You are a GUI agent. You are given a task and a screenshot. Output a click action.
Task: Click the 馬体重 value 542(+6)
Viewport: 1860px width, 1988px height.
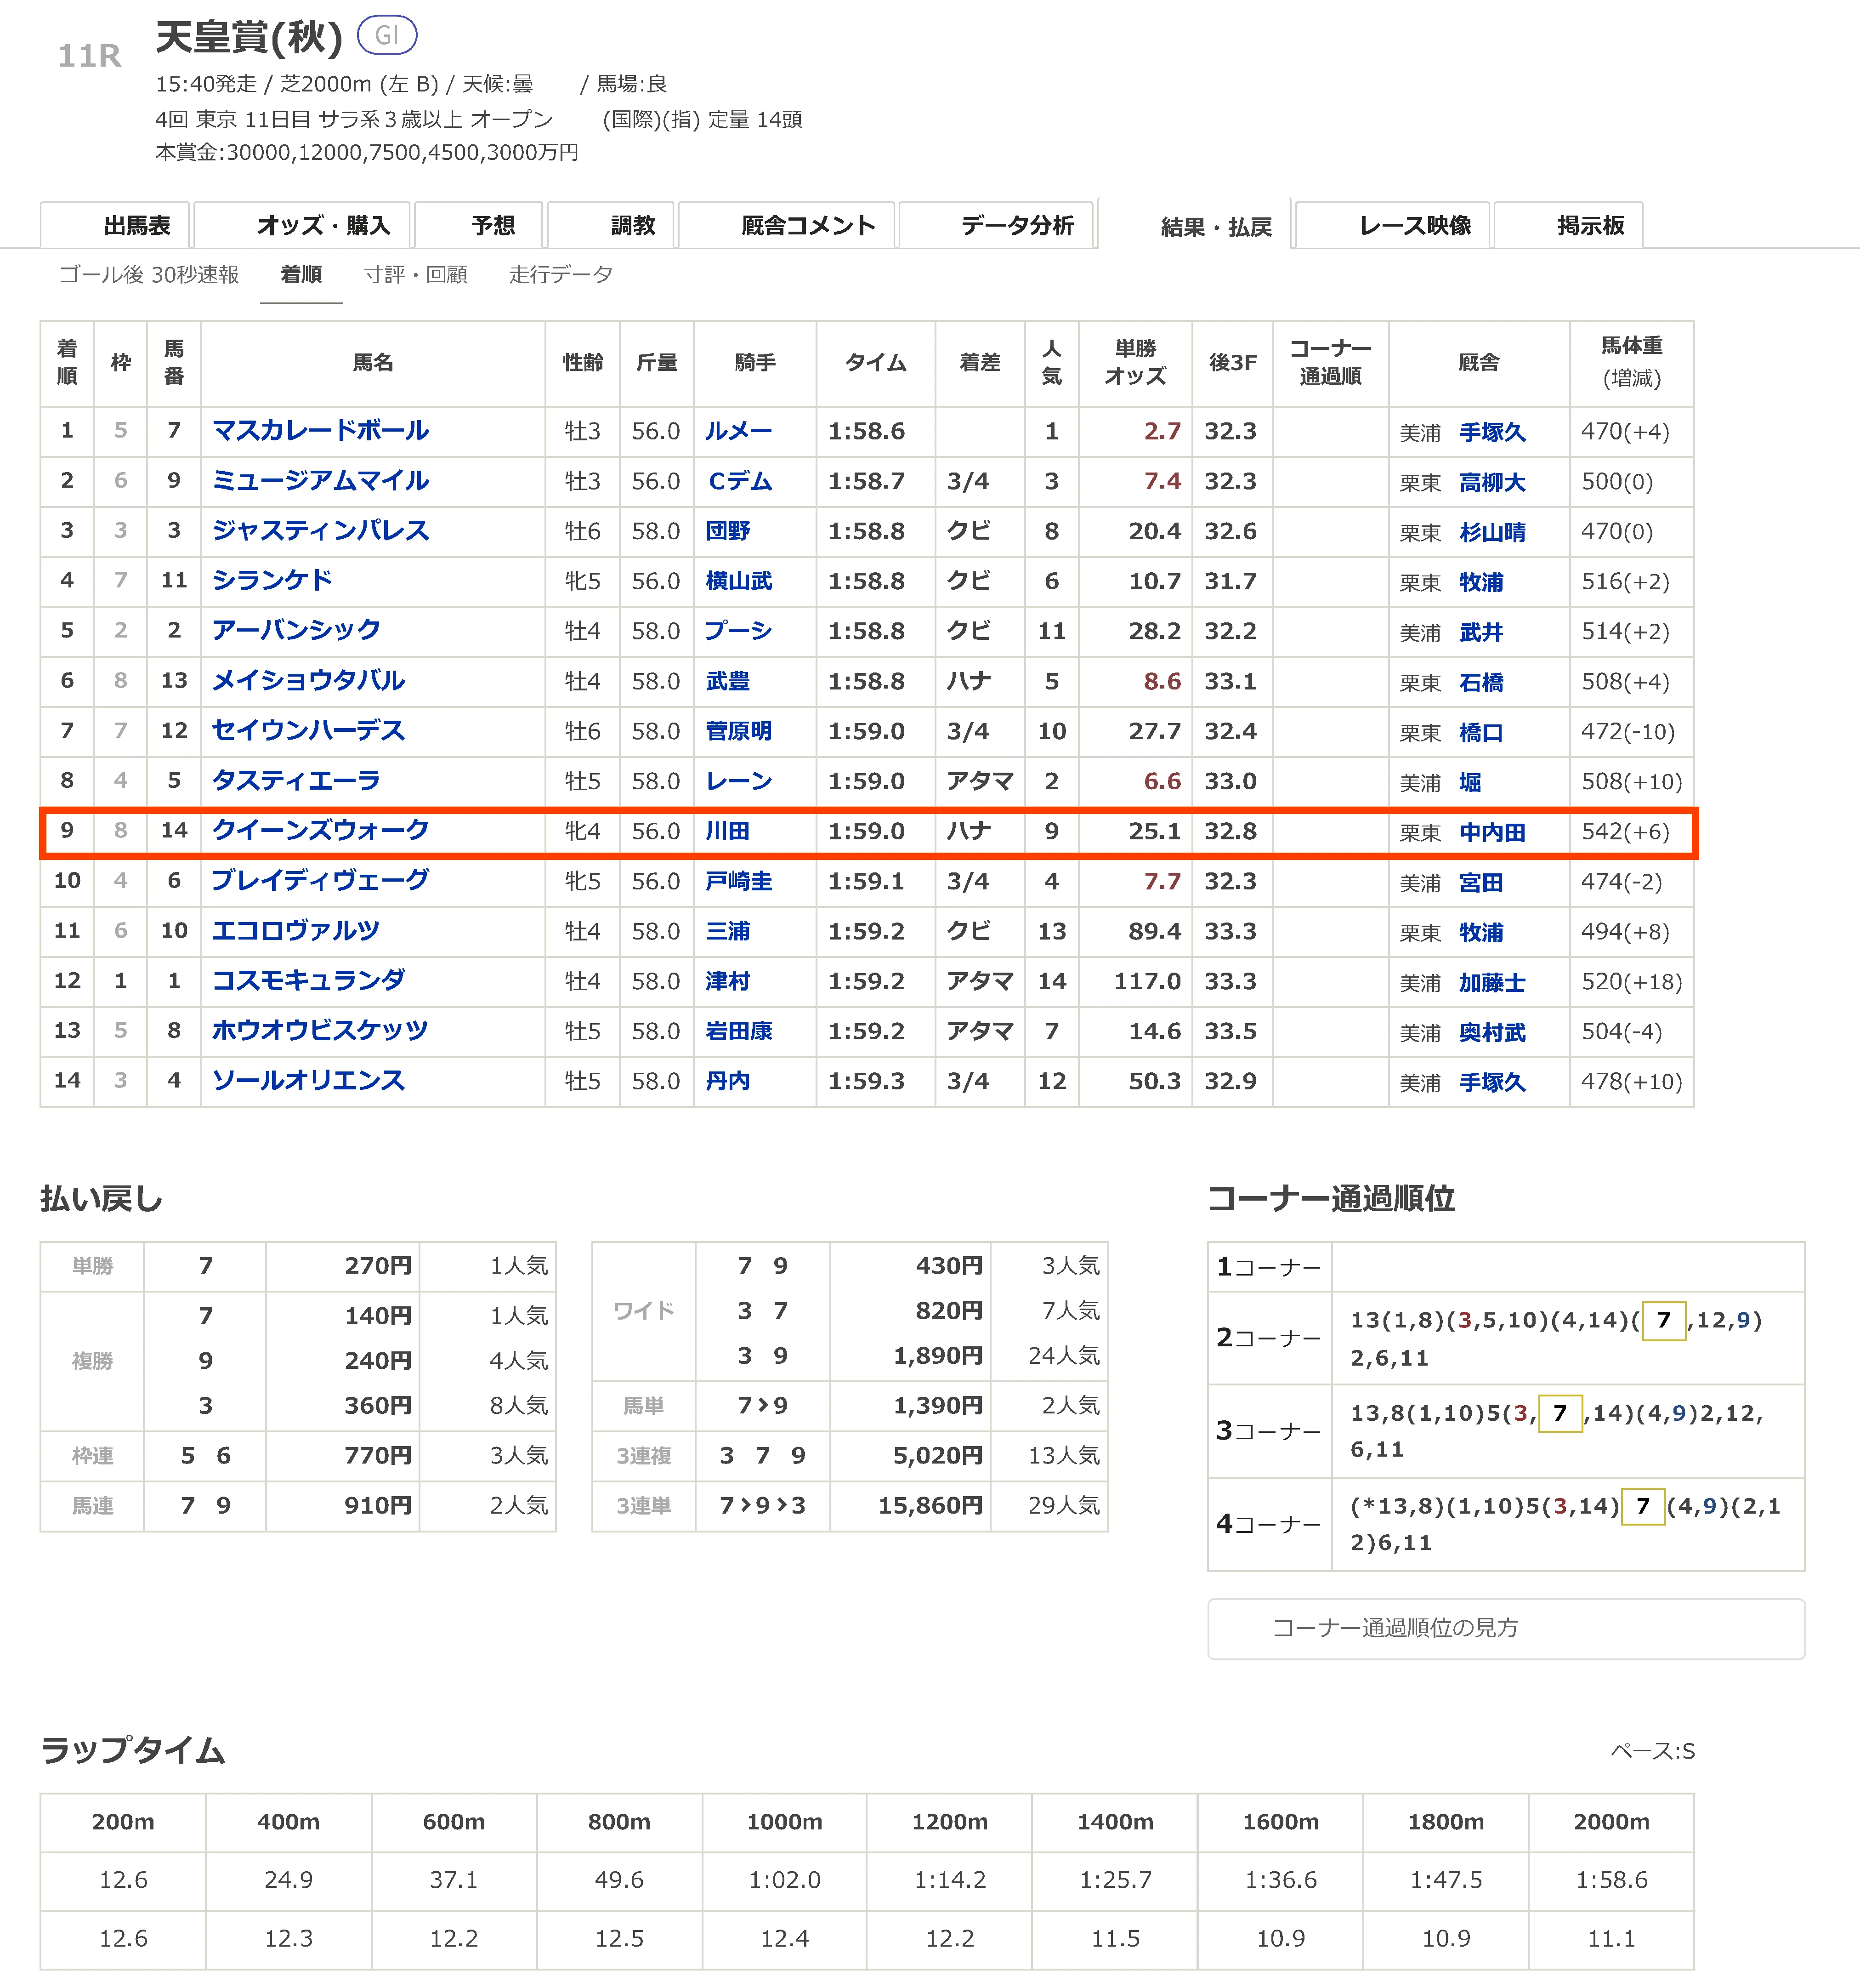click(x=1625, y=831)
